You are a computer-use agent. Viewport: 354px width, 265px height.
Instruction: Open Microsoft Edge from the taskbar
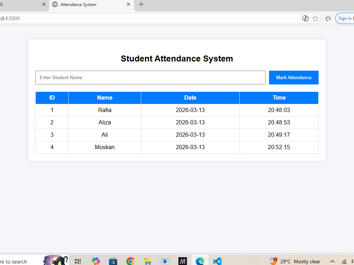pyautogui.click(x=200, y=261)
